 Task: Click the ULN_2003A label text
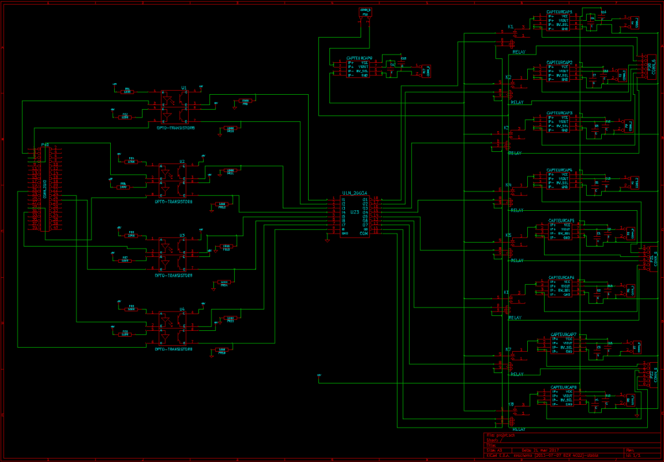[x=355, y=193]
